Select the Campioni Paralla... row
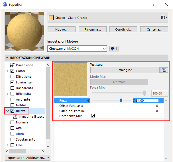This screenshot has width=173, height=162. click(109, 111)
